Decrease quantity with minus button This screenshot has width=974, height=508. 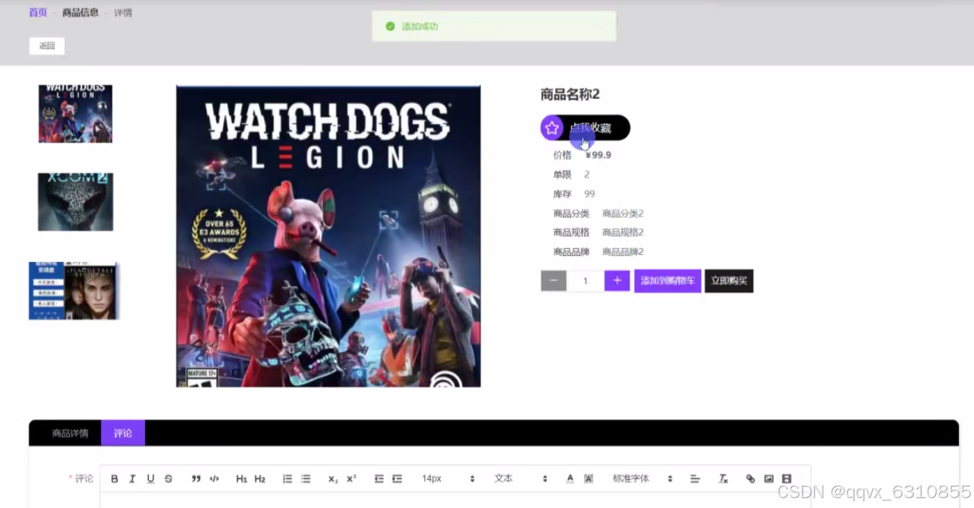[x=554, y=280]
